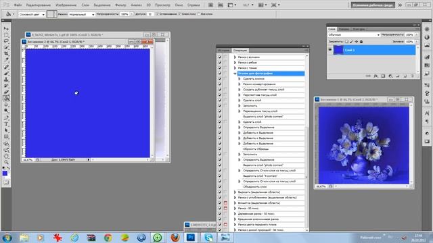Expand the Крашеная алюминиевая рамка action
Screen dimensions: 433x243
pyautogui.click(x=235, y=219)
